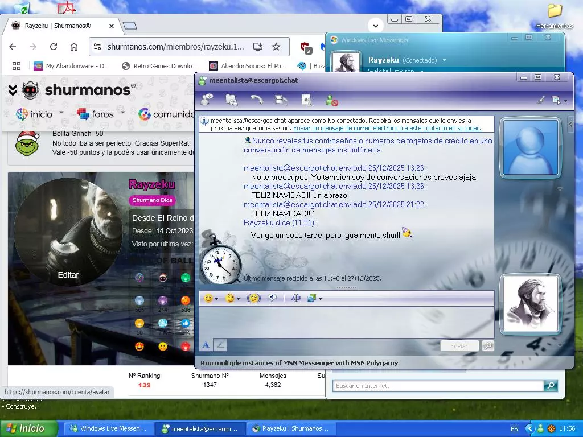Open games and activities card icon
This screenshot has width=583, height=437.
[x=306, y=100]
